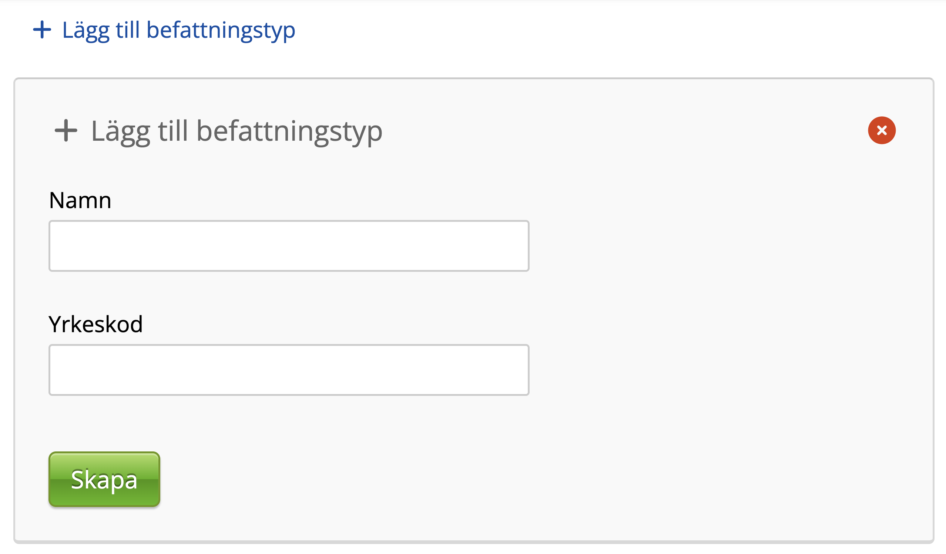Screen dimensions: 946x554
Task: Dismiss the add befattningstyp form
Action: tap(882, 130)
